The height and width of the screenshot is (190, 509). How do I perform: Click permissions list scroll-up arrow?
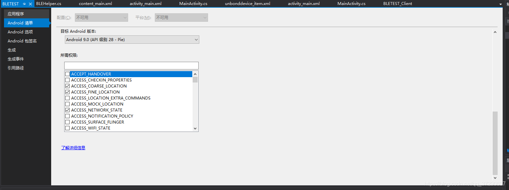pos(195,74)
